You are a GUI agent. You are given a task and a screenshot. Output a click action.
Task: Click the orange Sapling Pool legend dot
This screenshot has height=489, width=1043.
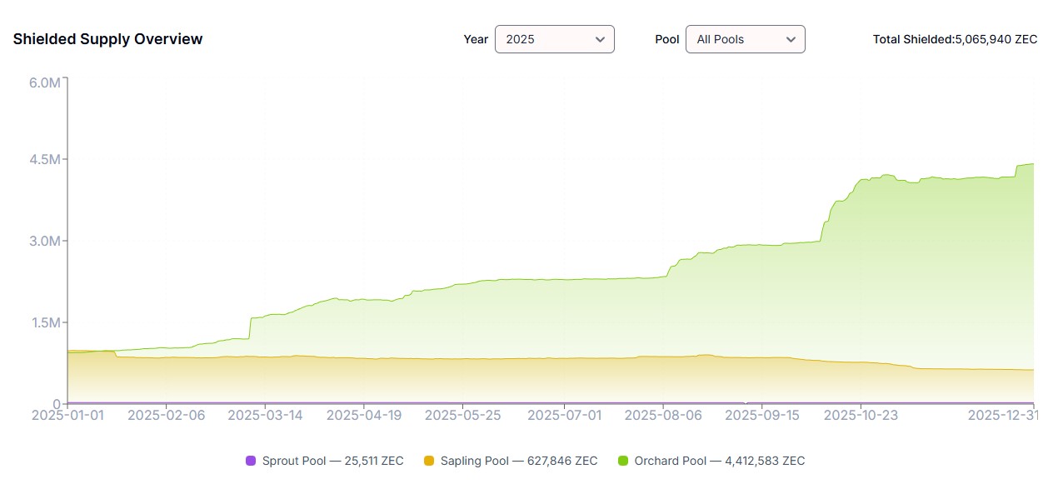pyautogui.click(x=429, y=461)
